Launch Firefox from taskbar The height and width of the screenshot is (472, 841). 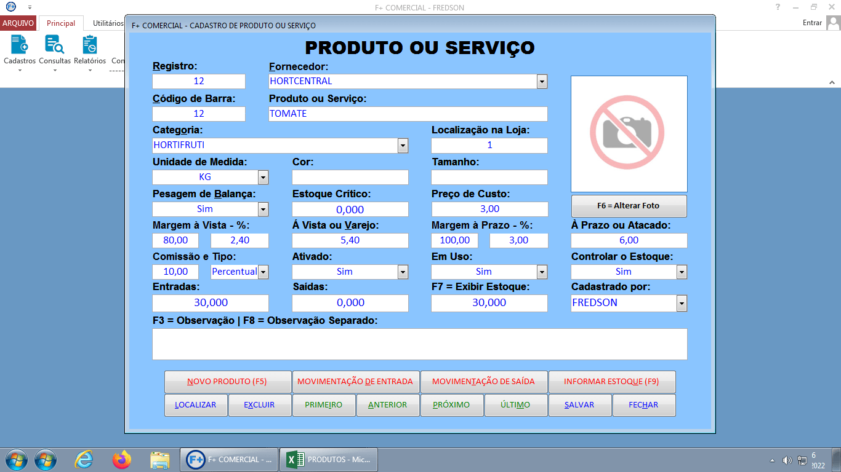click(122, 459)
